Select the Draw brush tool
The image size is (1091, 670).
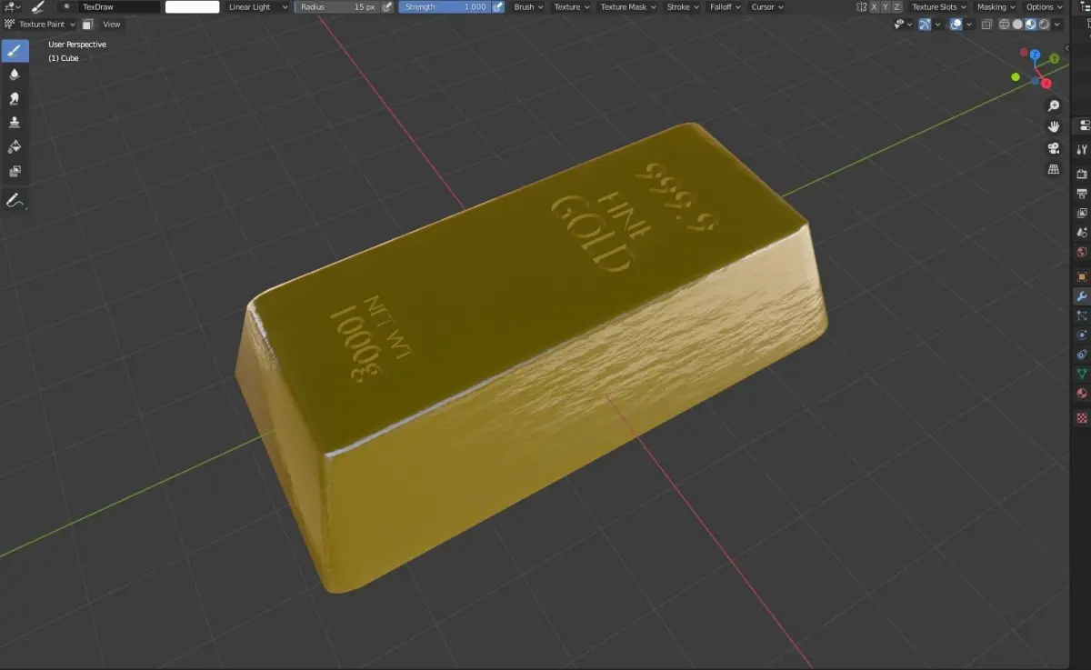(x=15, y=51)
